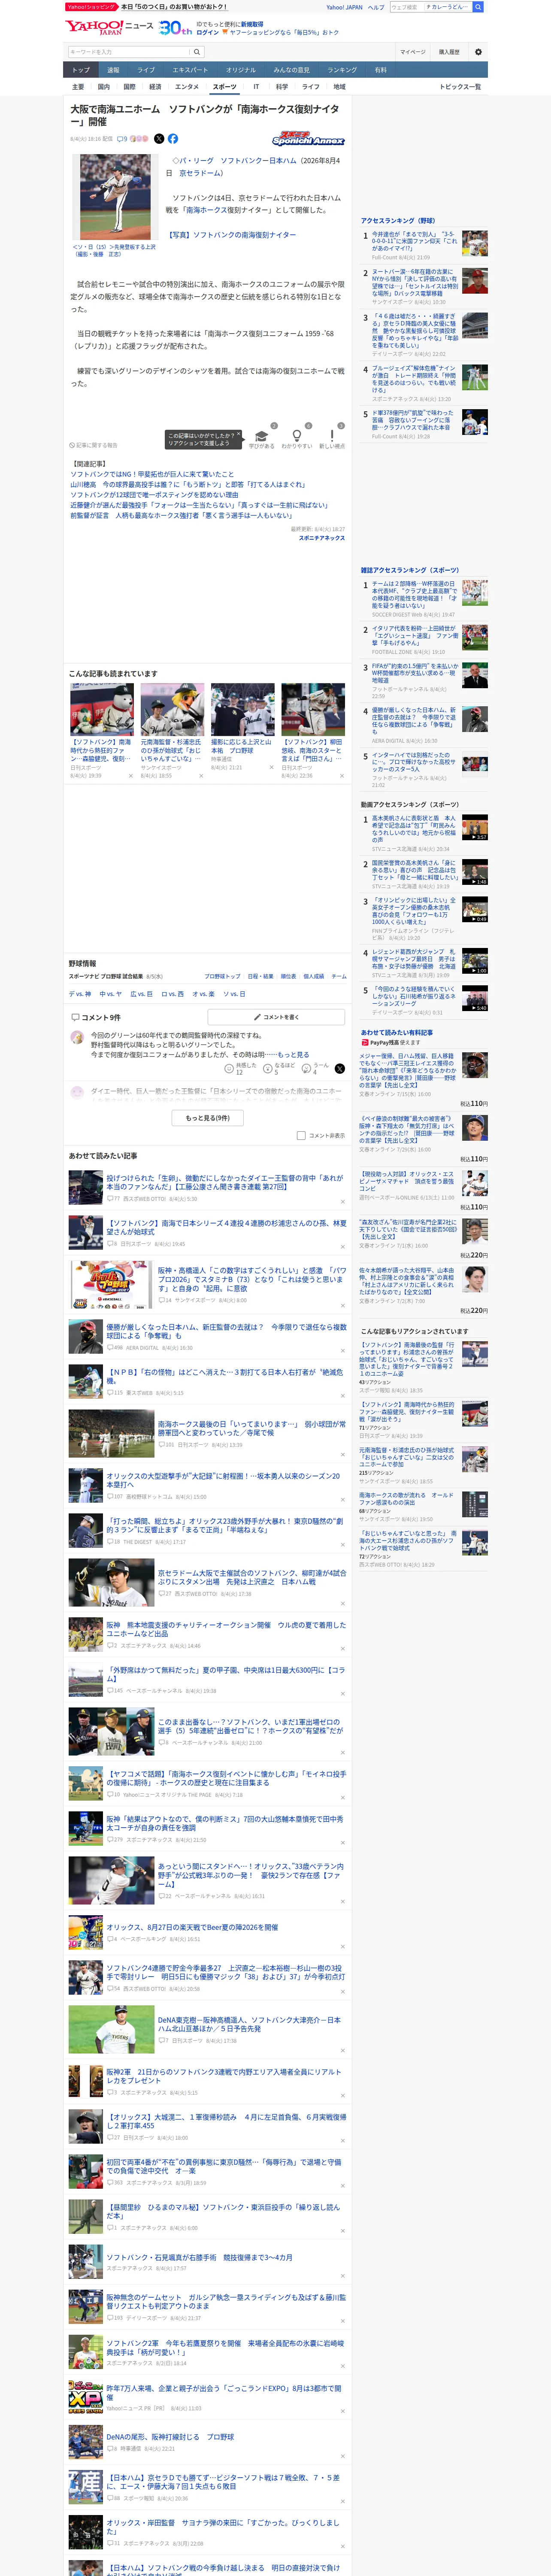Image resolution: width=551 pixels, height=2576 pixels.
Task: Select the トップ tab
Action: (x=81, y=70)
